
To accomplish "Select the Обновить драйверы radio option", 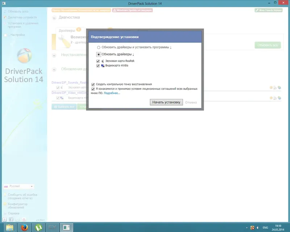I will pos(99,54).
